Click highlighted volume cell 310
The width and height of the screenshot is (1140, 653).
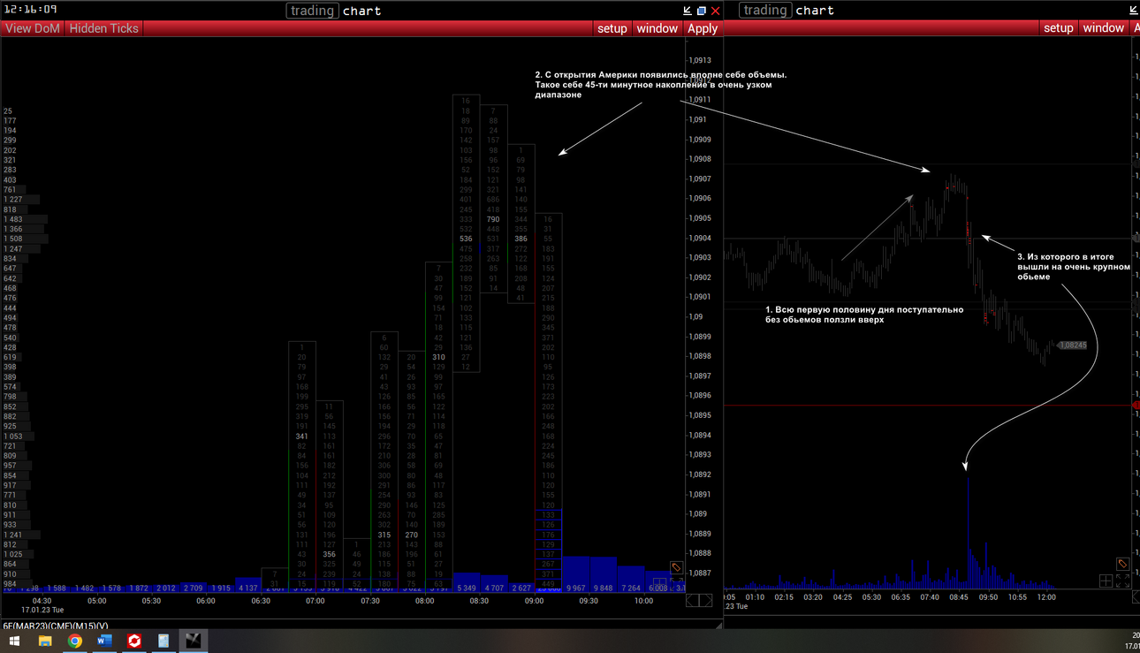pyautogui.click(x=438, y=357)
